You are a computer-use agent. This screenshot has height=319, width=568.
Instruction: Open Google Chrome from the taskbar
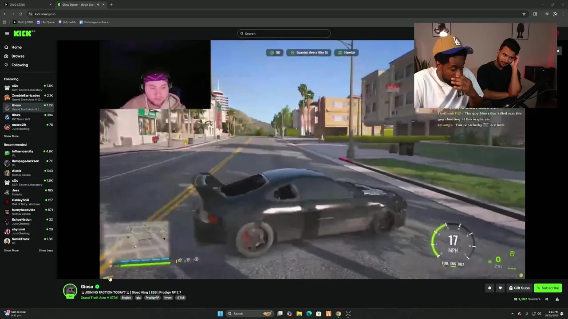(x=338, y=314)
